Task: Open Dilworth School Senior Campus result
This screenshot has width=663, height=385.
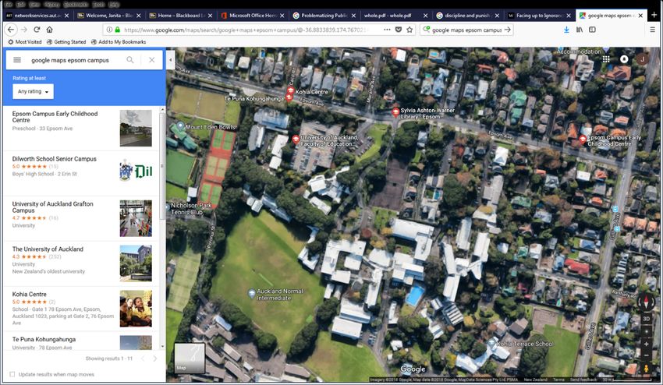Action: point(82,173)
